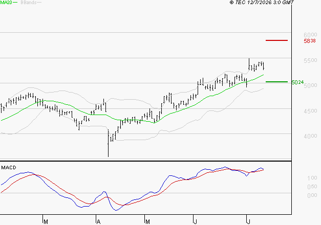Click the first J month axis label
This screenshot has height=225, width=321.
pos(195,222)
